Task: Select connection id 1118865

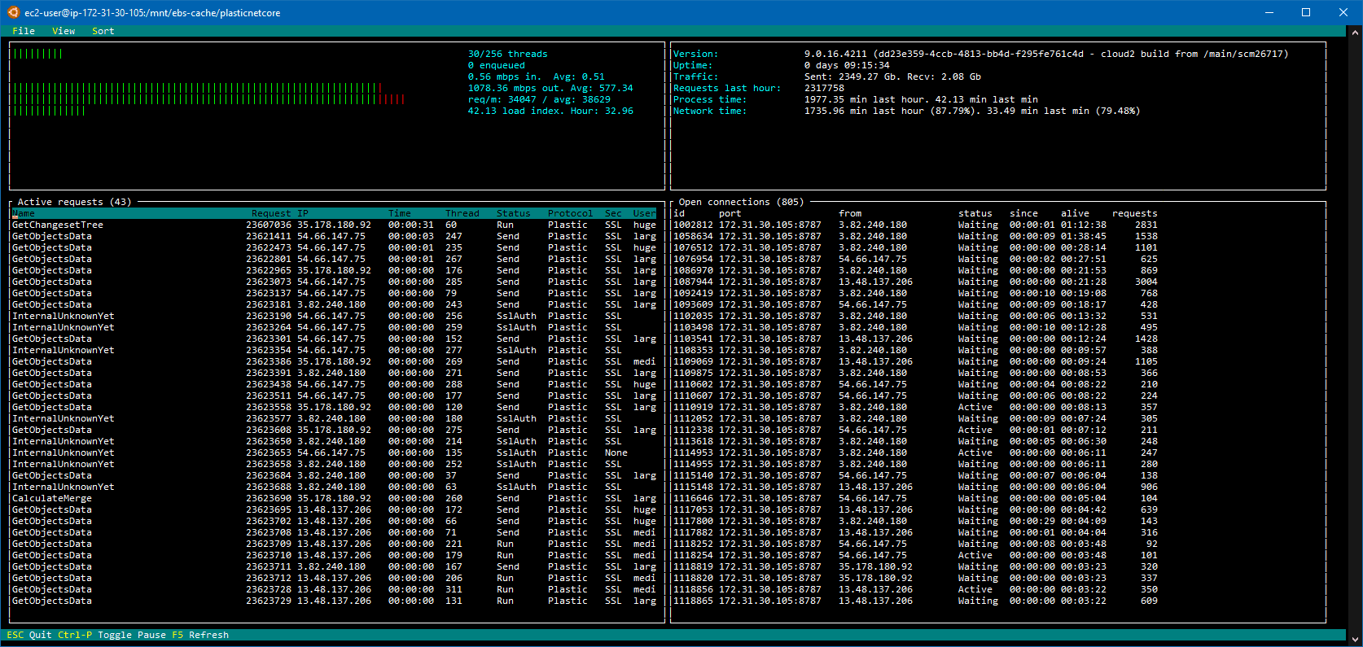Action: pyautogui.click(x=915, y=601)
